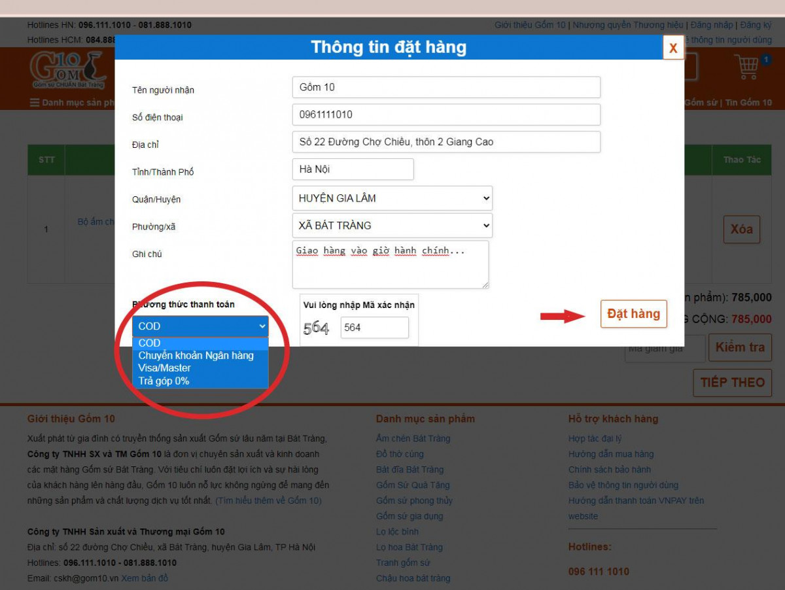
Task: Select Chuyển khoản Ngân hàng option
Action: point(196,356)
